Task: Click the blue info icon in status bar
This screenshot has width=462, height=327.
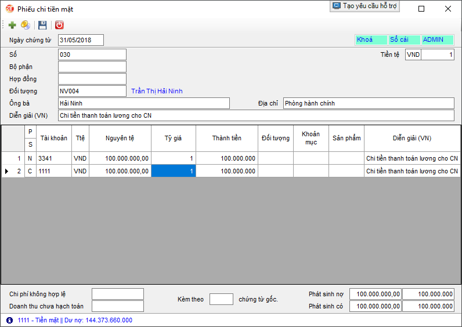Action: pos(9,320)
